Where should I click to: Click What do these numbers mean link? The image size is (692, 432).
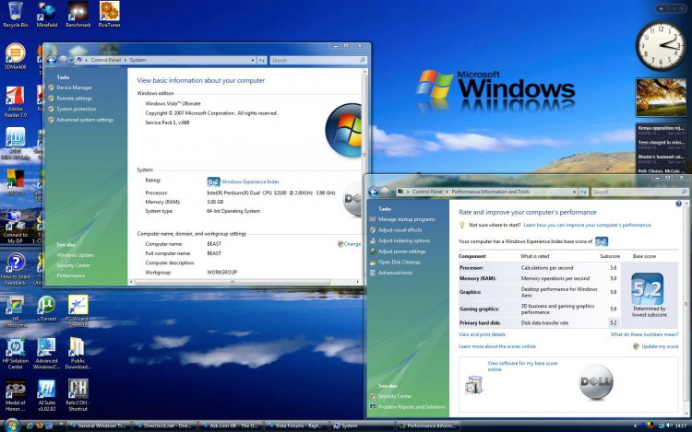[x=644, y=334]
